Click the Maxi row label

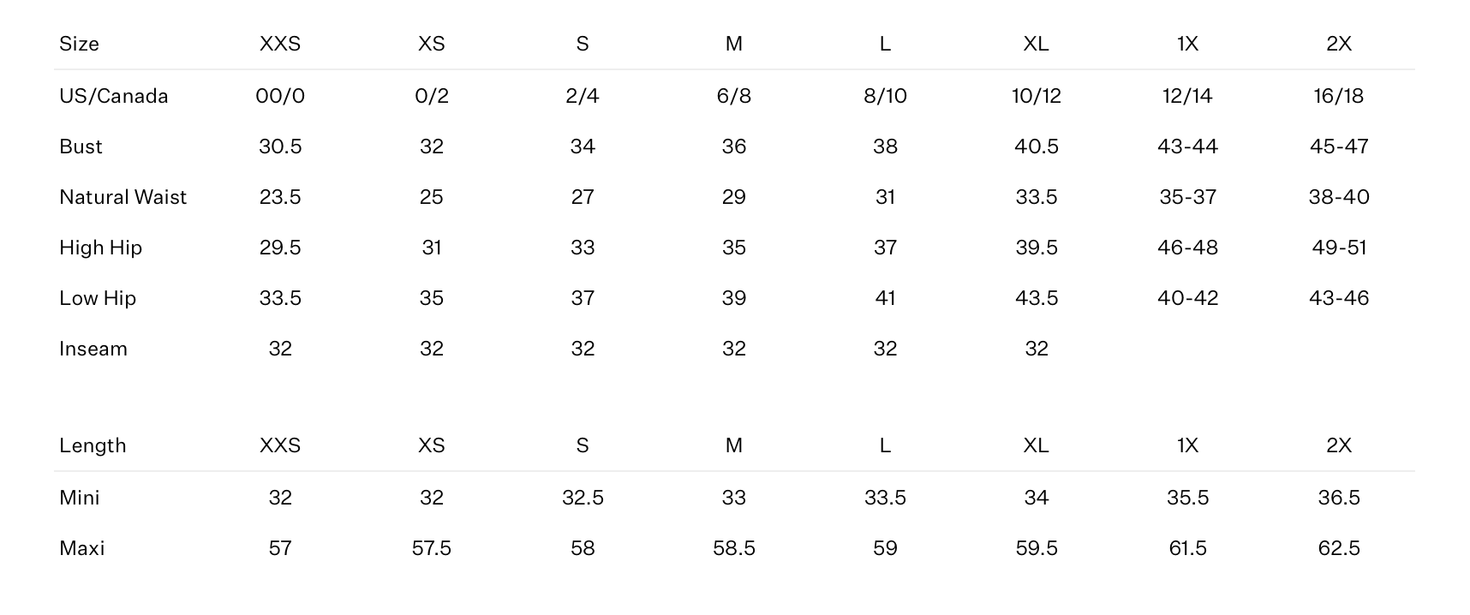(x=82, y=548)
